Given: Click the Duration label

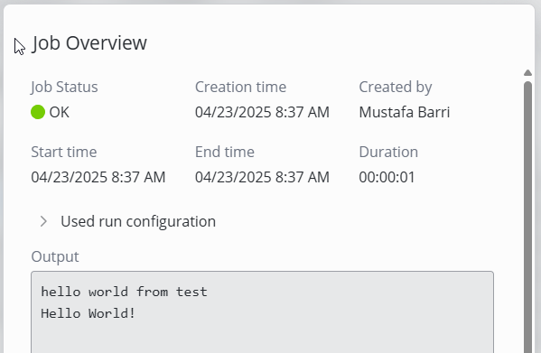Looking at the screenshot, I should [388, 152].
